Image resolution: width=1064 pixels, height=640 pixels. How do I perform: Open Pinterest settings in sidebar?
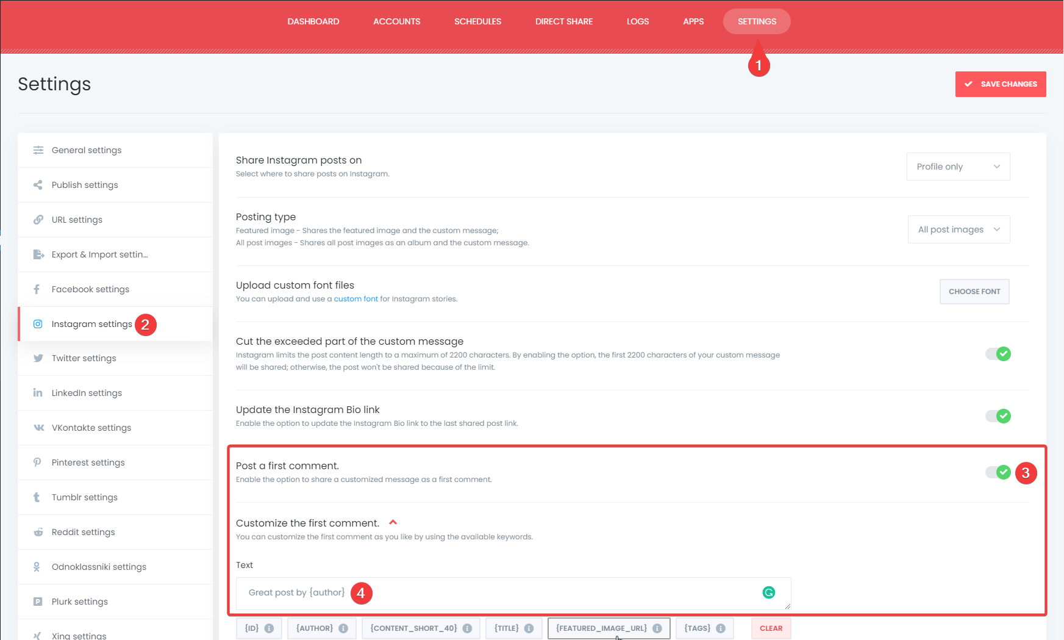coord(115,462)
